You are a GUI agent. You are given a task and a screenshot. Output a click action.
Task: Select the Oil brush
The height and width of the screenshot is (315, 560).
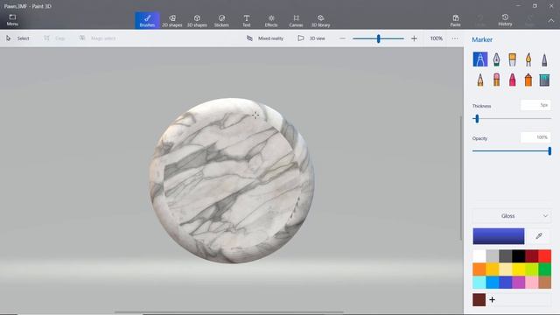coord(512,59)
